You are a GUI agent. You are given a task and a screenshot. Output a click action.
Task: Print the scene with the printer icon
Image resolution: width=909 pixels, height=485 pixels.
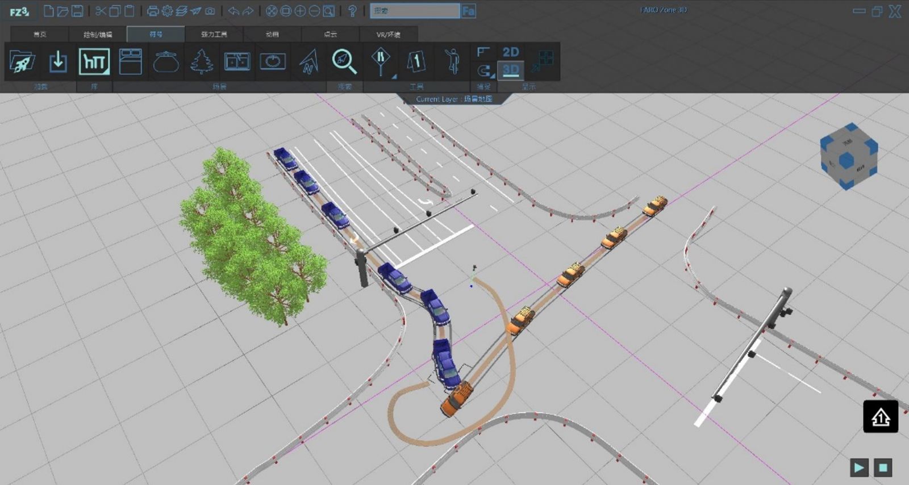click(x=153, y=11)
